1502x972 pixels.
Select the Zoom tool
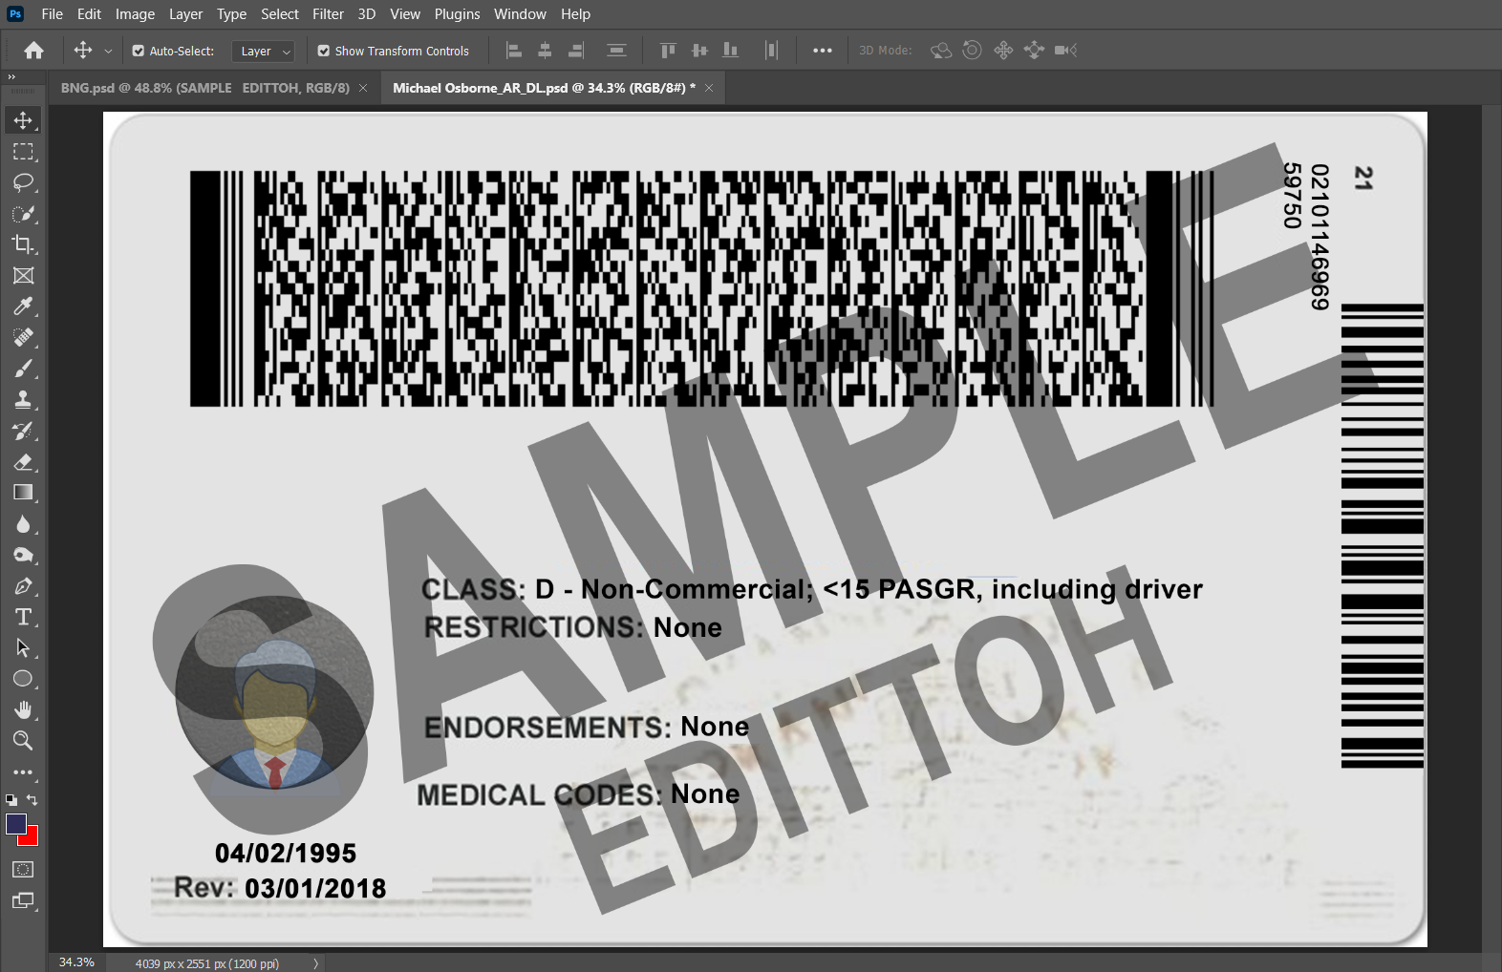(x=23, y=741)
